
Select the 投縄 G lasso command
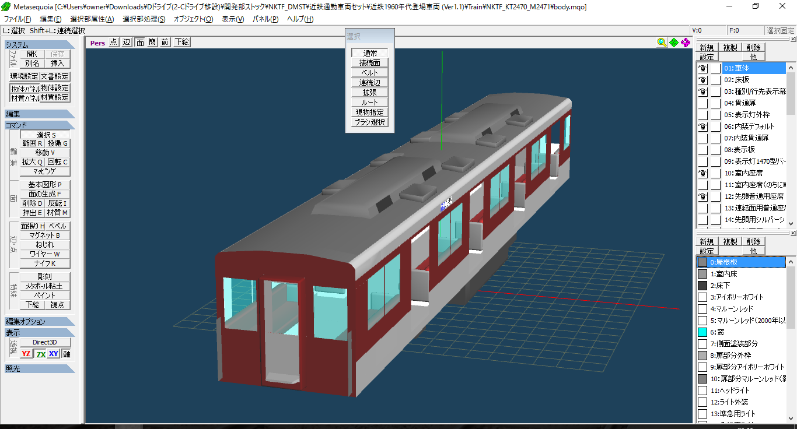point(58,143)
